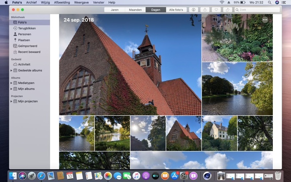Show photo info with the i button
Viewport: 291px width, 182px height.
click(x=193, y=10)
